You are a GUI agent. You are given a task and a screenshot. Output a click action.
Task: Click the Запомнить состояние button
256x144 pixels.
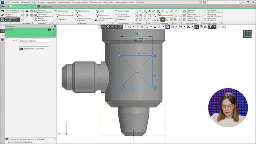pyautogui.click(x=34, y=49)
